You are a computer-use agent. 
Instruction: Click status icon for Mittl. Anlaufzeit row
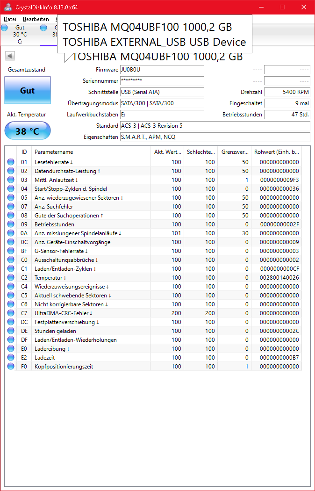pos(11,180)
